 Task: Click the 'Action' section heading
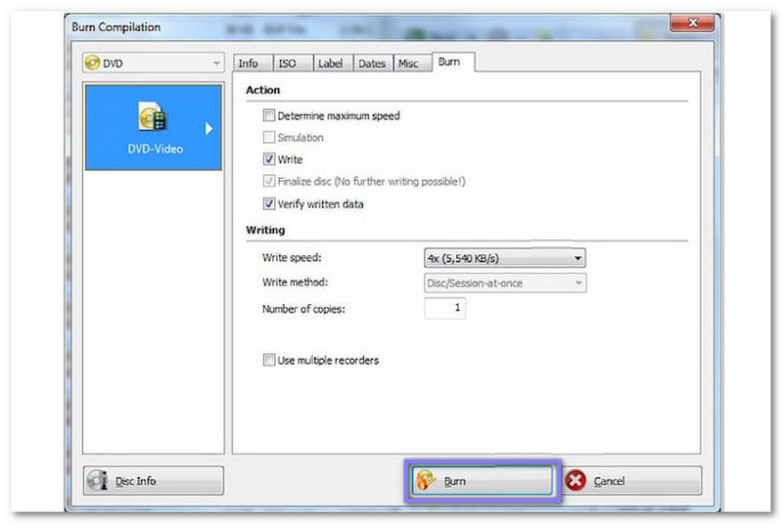262,90
